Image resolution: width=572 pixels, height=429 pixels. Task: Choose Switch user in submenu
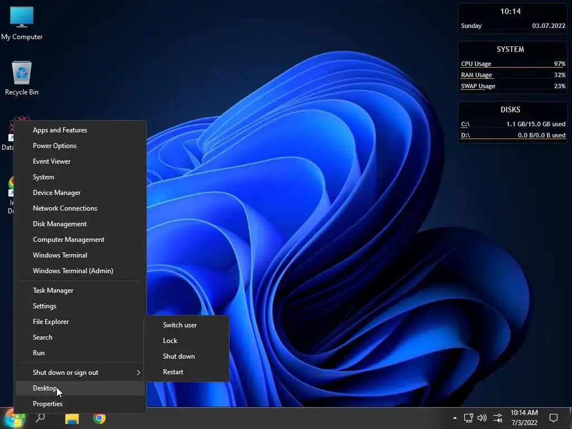[x=187, y=325]
